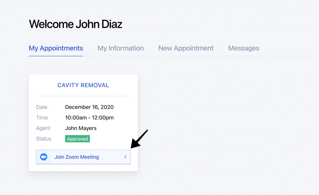Click the CAVITY REMOVAL appointment title
Image resolution: width=319 pixels, height=195 pixels.
click(x=83, y=85)
